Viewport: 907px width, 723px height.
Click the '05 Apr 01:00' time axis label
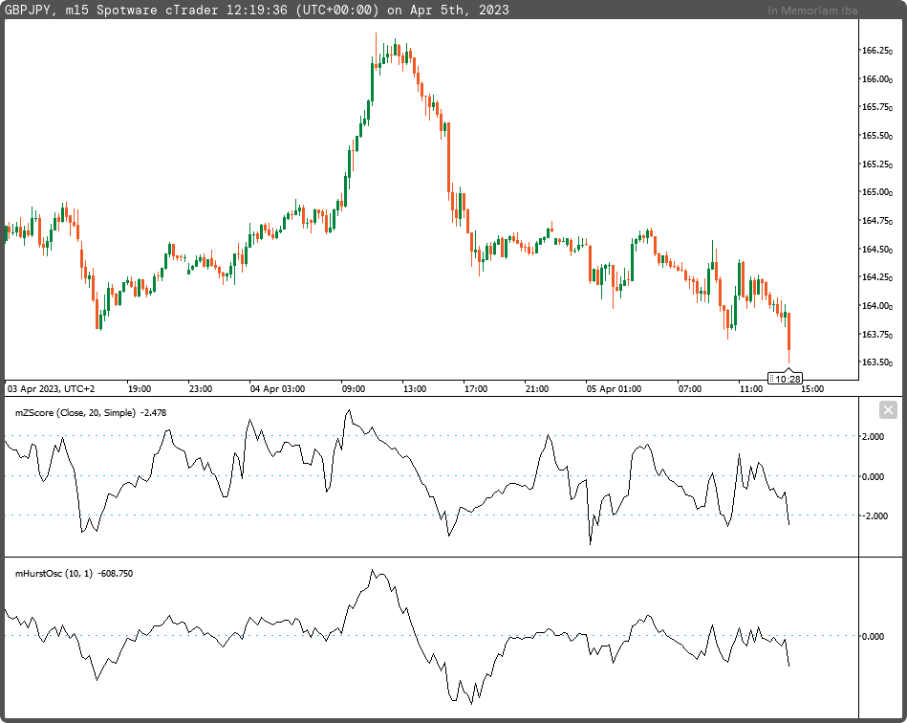(x=613, y=389)
